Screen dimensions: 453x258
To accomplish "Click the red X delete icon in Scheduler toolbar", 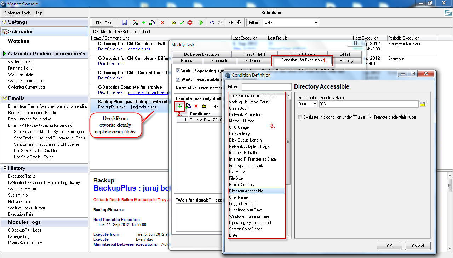I will (162, 23).
